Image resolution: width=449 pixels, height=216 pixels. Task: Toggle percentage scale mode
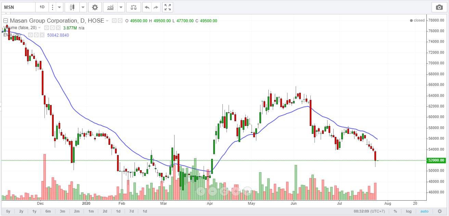pos(395,211)
